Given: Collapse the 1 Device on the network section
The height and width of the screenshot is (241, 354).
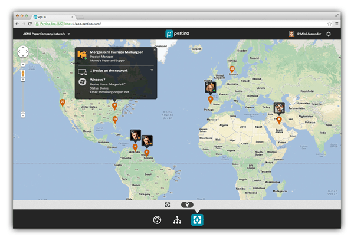Looking at the screenshot, I should point(152,70).
